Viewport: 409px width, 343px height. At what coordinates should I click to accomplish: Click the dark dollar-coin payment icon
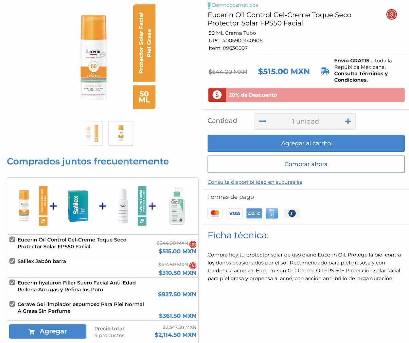click(x=292, y=213)
